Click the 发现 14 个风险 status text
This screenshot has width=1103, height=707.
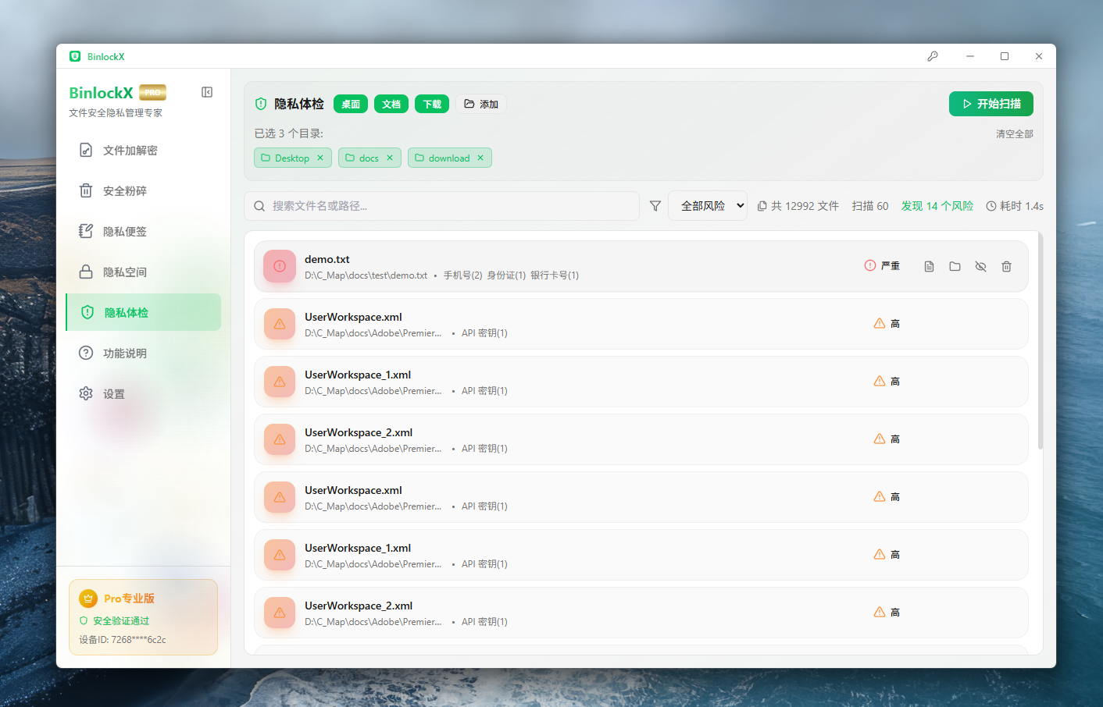click(x=937, y=206)
